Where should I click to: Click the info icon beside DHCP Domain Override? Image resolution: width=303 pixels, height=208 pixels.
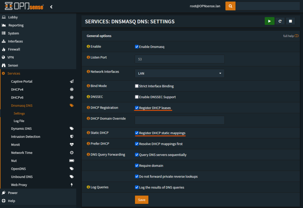pos(88,119)
